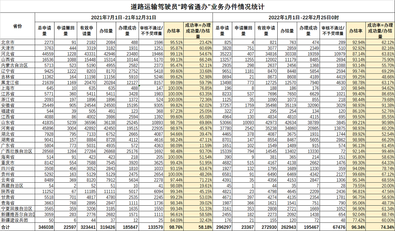
Task: Select the "2022年1月1日-22年2月25日0时" period header
Action: click(x=303, y=17)
